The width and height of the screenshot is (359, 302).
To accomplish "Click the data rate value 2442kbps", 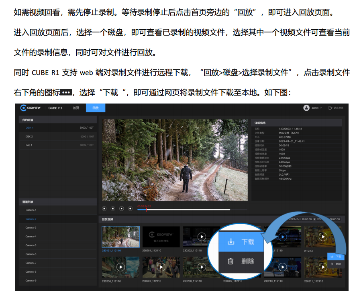I will [284, 158].
